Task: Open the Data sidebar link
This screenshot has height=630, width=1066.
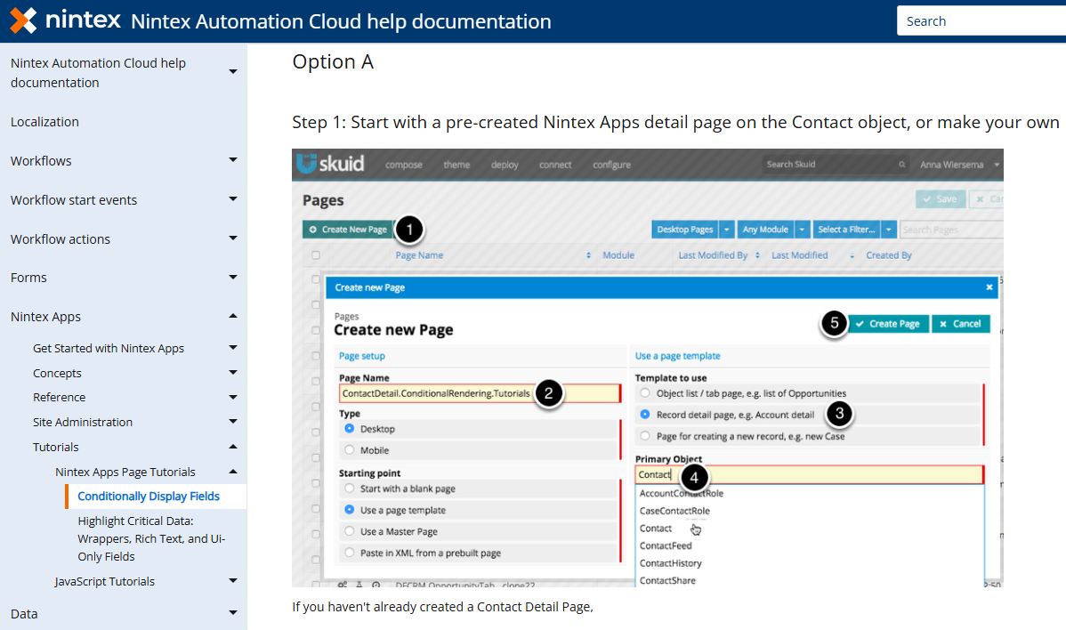Action: pos(24,614)
